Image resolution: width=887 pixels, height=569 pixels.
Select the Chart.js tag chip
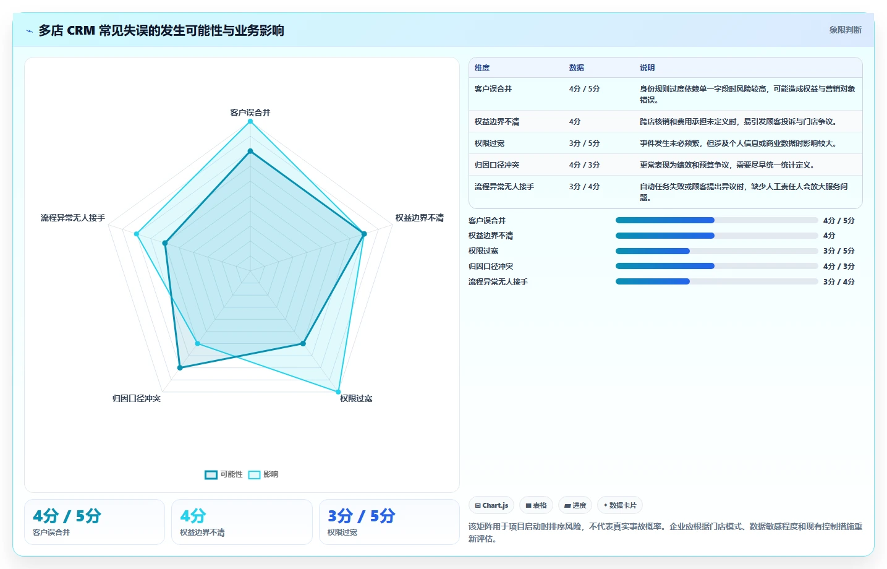tap(491, 505)
